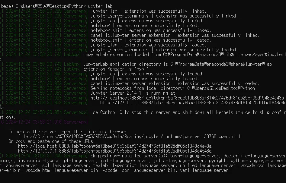Click the 'Or copy and paste one of these URLs' line

point(52,141)
